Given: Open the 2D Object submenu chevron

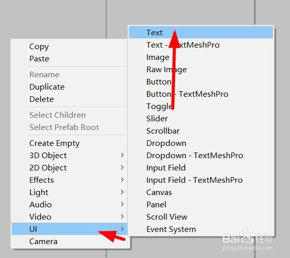Looking at the screenshot, I should 122,167.
